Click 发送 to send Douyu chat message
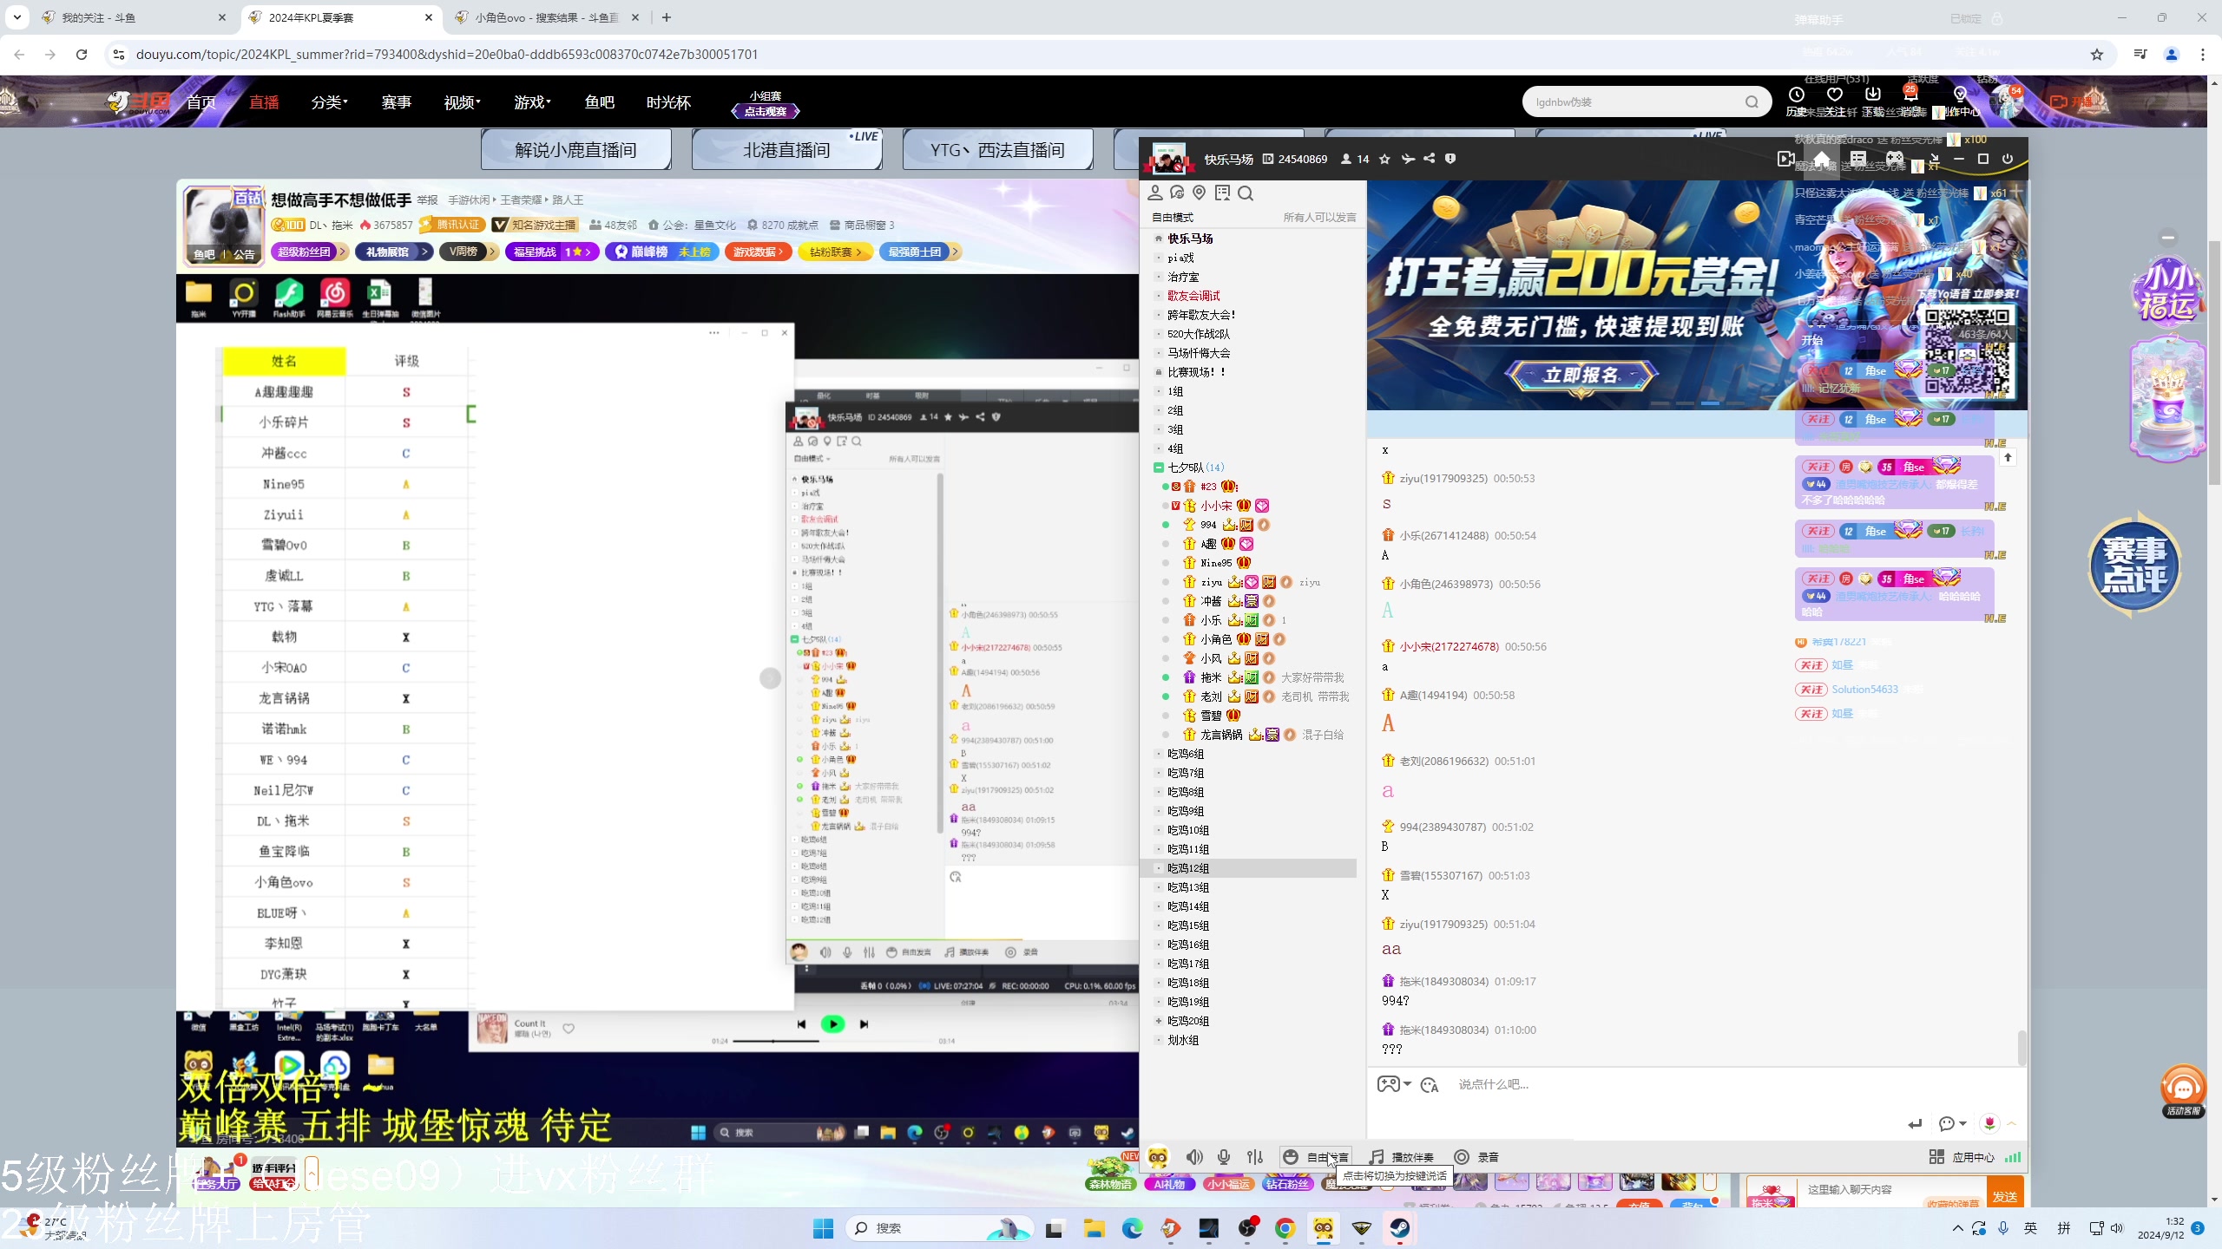Image resolution: width=2222 pixels, height=1249 pixels. point(2004,1196)
